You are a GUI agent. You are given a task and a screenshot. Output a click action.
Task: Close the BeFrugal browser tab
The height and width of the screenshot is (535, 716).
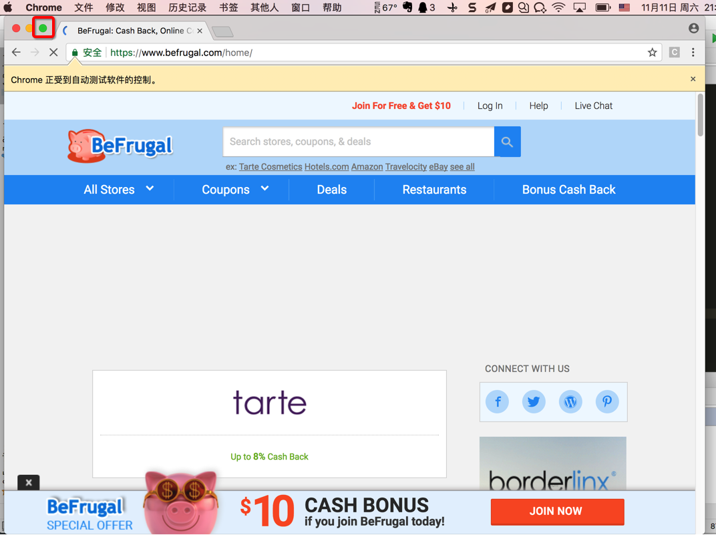point(200,31)
